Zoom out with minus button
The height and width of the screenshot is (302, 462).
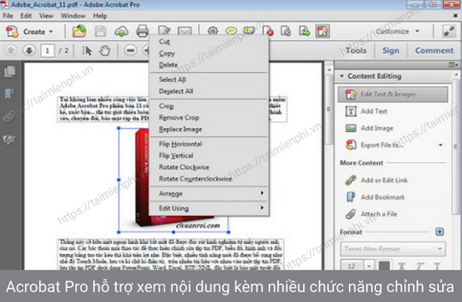[131, 51]
